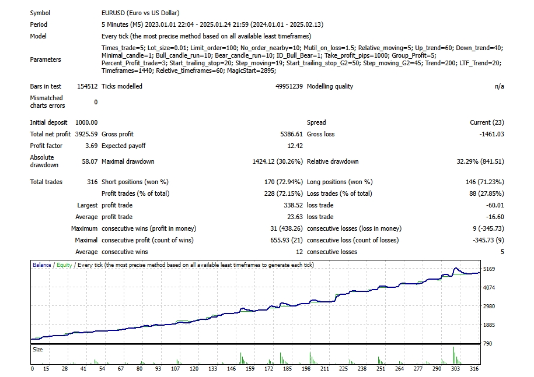The height and width of the screenshot is (377, 534).
Task: Click the Maximal drawdown value '1424.12 (30.26%)'
Action: [x=277, y=161]
